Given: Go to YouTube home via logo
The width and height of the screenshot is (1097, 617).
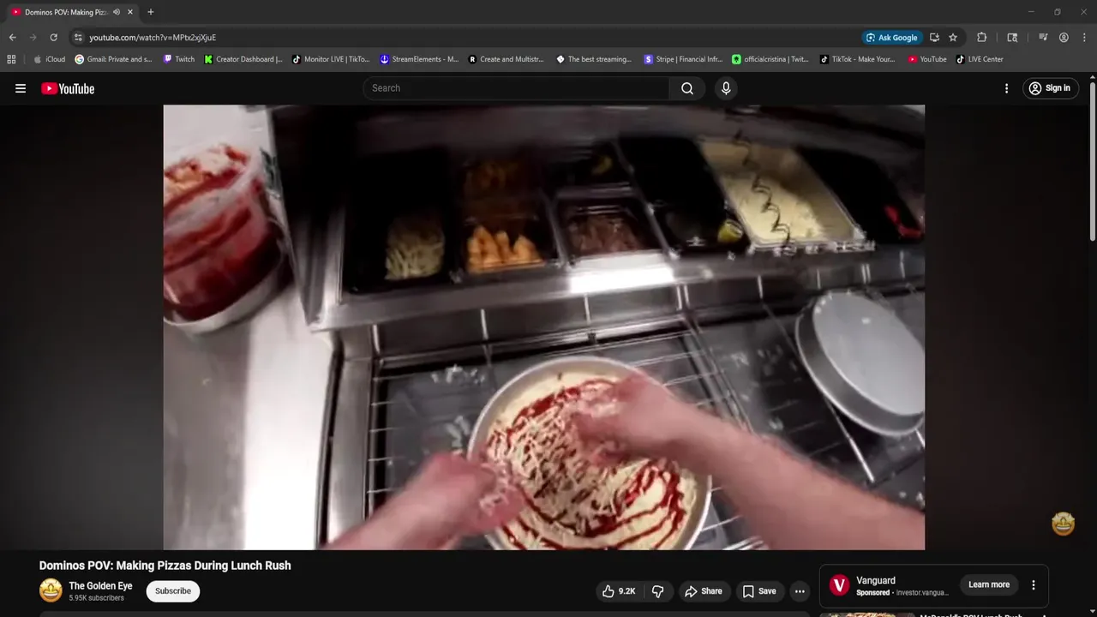Looking at the screenshot, I should [x=68, y=88].
